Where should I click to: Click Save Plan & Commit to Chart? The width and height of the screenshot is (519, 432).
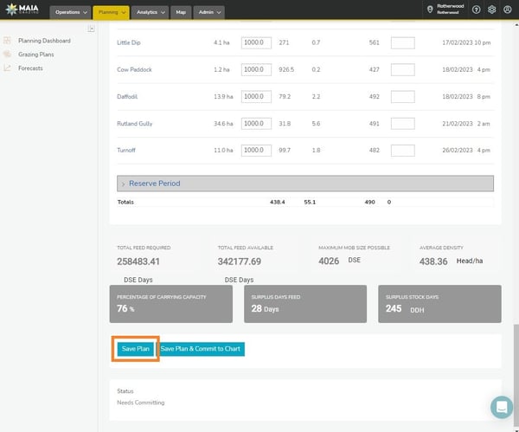(x=201, y=349)
